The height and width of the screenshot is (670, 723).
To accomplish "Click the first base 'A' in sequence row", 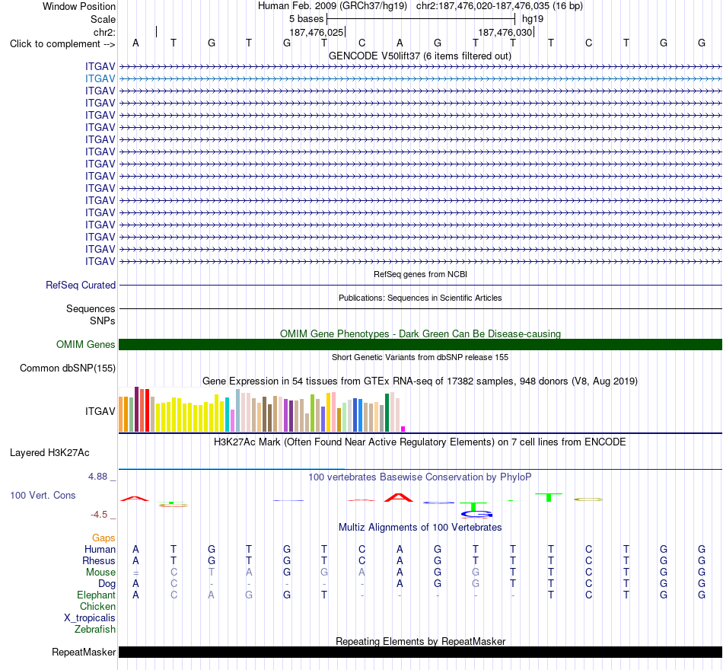I will [x=135, y=43].
